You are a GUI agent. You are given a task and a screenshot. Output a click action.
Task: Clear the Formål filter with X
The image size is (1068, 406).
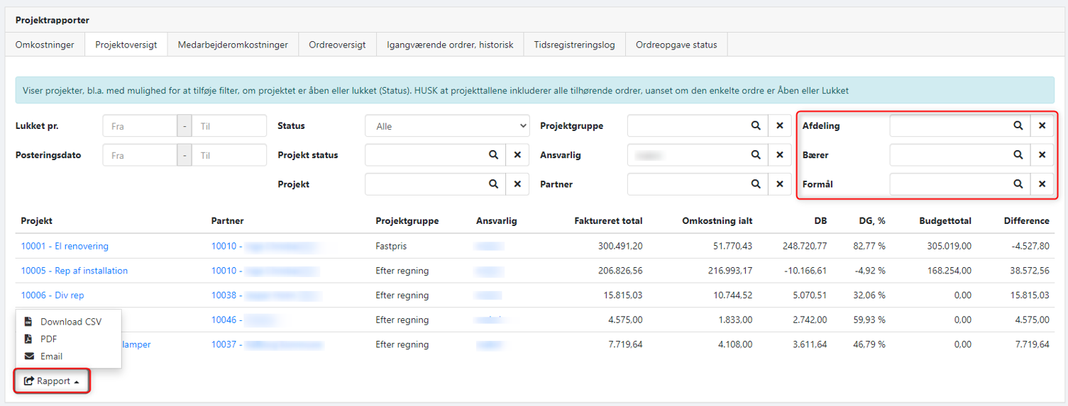point(1042,184)
